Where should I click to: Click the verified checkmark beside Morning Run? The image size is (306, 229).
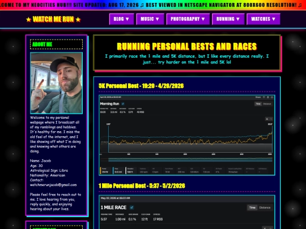(123, 104)
